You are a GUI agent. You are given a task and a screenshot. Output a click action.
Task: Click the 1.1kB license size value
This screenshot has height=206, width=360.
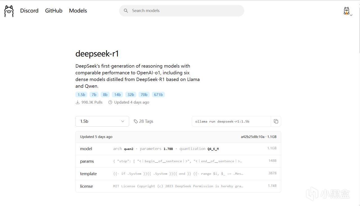[272, 186]
